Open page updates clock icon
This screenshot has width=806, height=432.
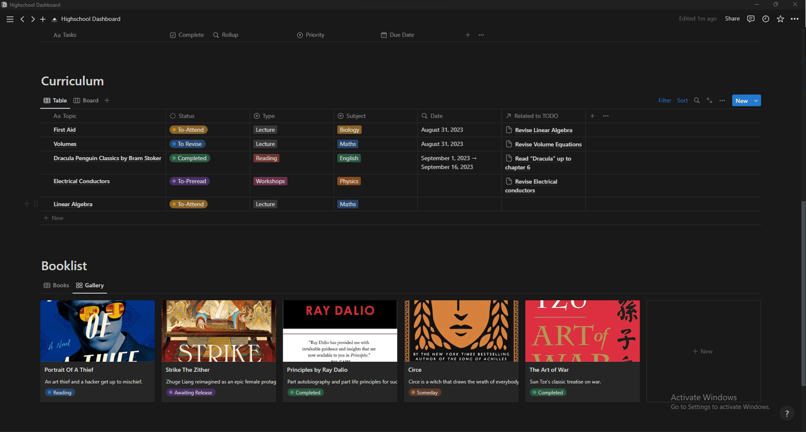766,19
